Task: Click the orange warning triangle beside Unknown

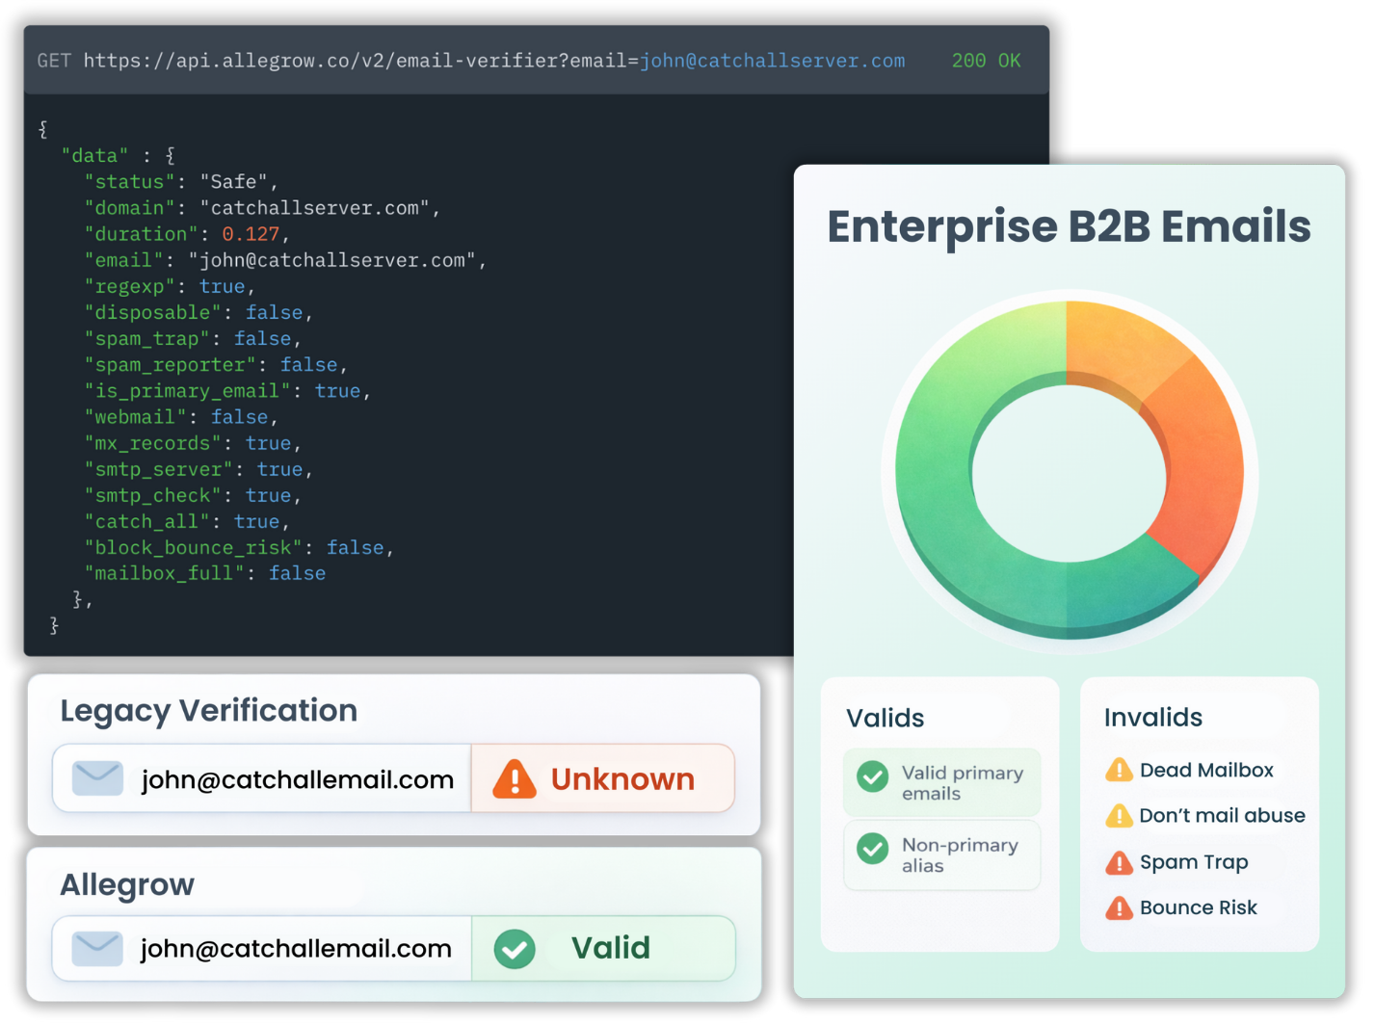Action: click(x=515, y=778)
